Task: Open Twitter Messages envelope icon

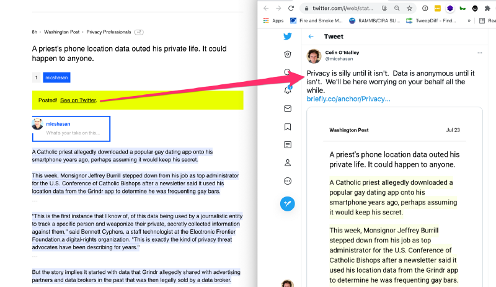Action: [288, 108]
